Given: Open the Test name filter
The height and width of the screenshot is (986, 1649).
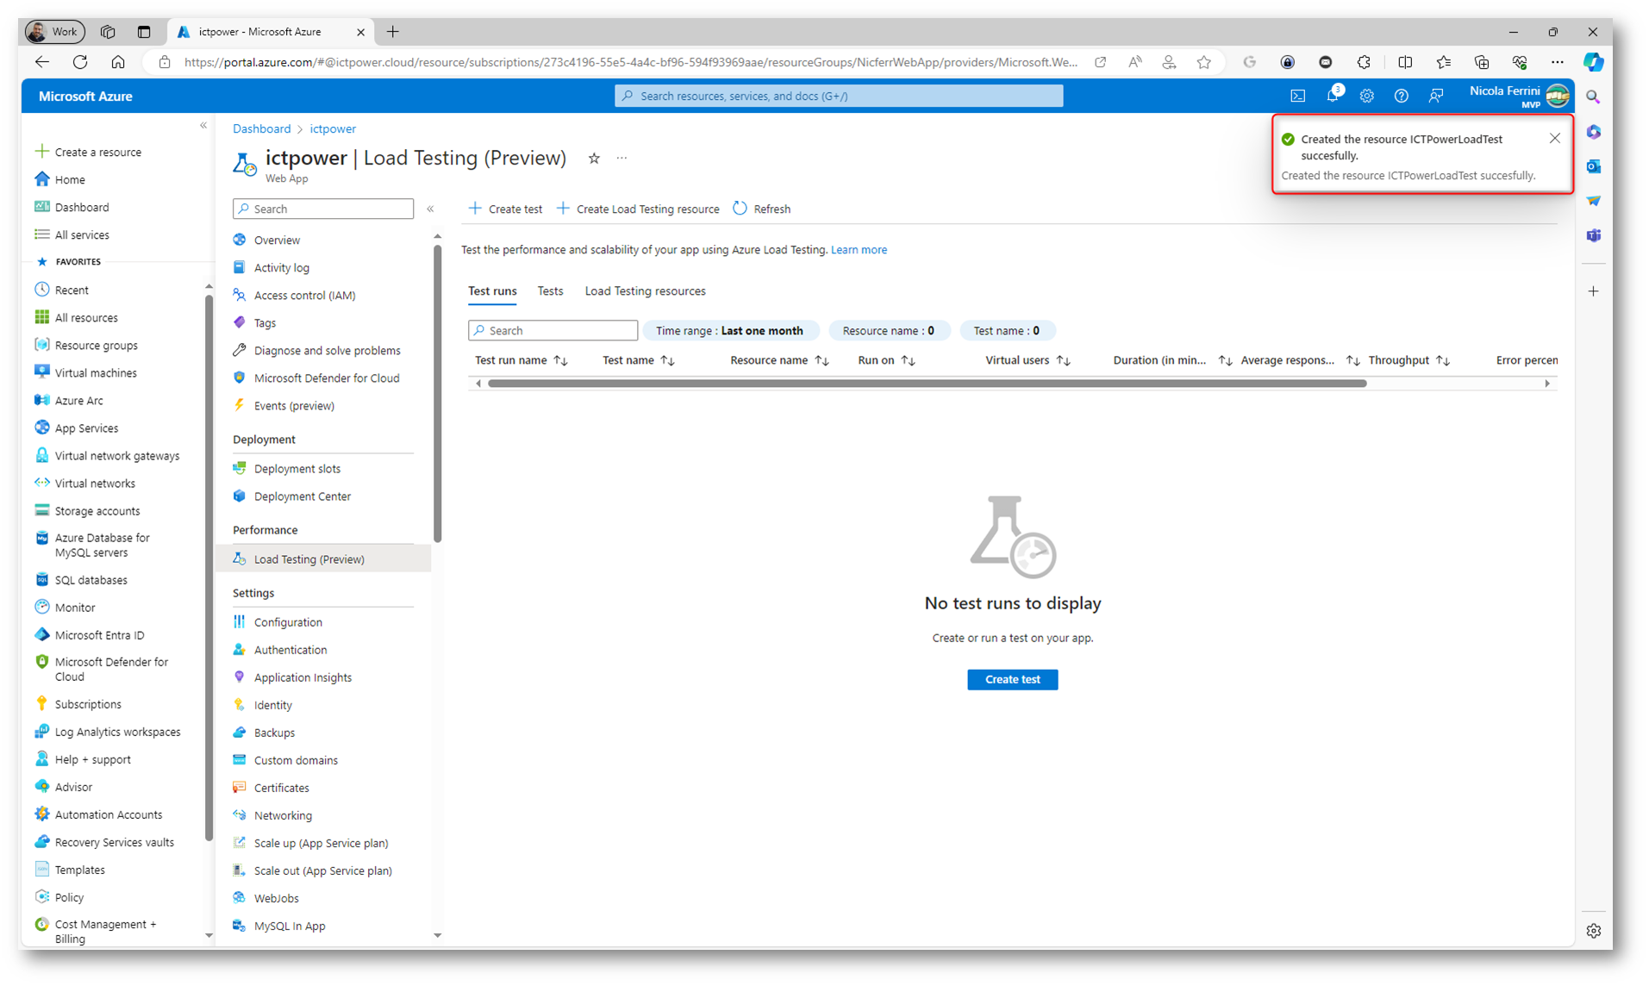Looking at the screenshot, I should click(x=1006, y=331).
